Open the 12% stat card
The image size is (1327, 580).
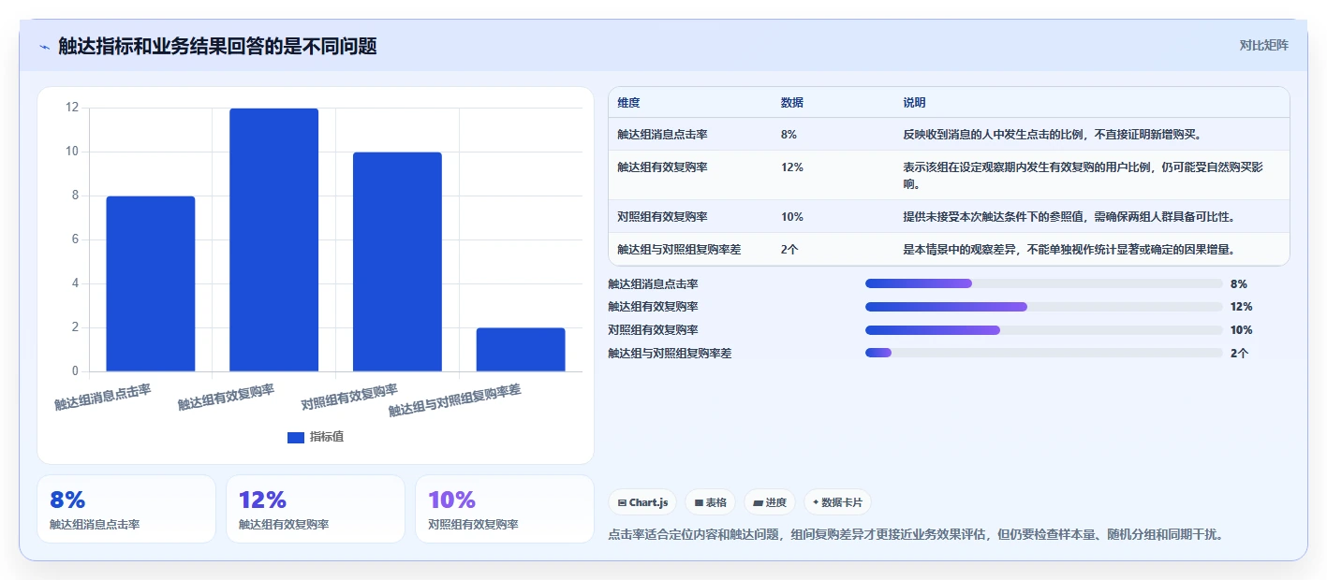316,509
